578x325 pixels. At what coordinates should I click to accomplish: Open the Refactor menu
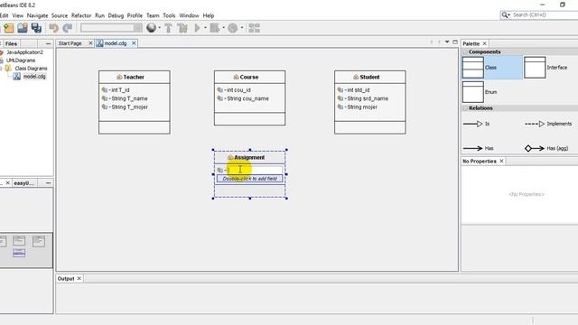81,15
